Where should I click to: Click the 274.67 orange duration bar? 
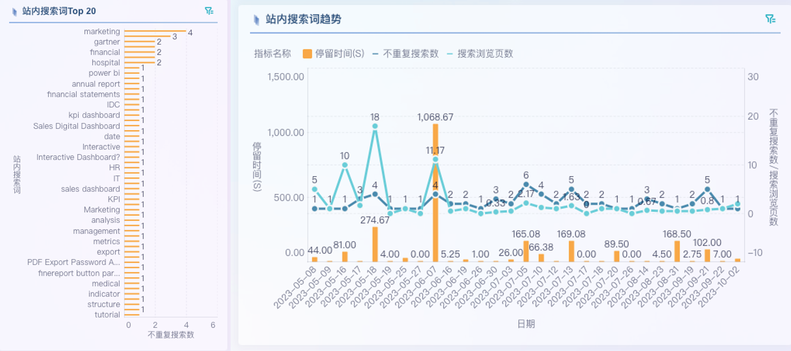pyautogui.click(x=375, y=244)
